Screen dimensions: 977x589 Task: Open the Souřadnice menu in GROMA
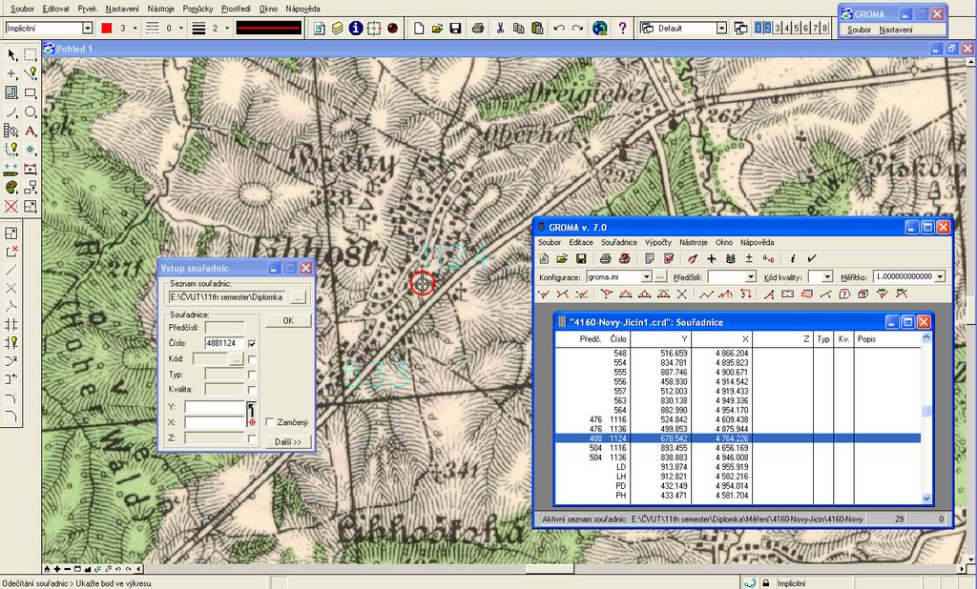[618, 242]
